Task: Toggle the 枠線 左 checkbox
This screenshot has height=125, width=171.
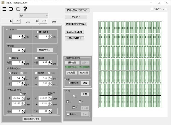Action: [x=68, y=102]
